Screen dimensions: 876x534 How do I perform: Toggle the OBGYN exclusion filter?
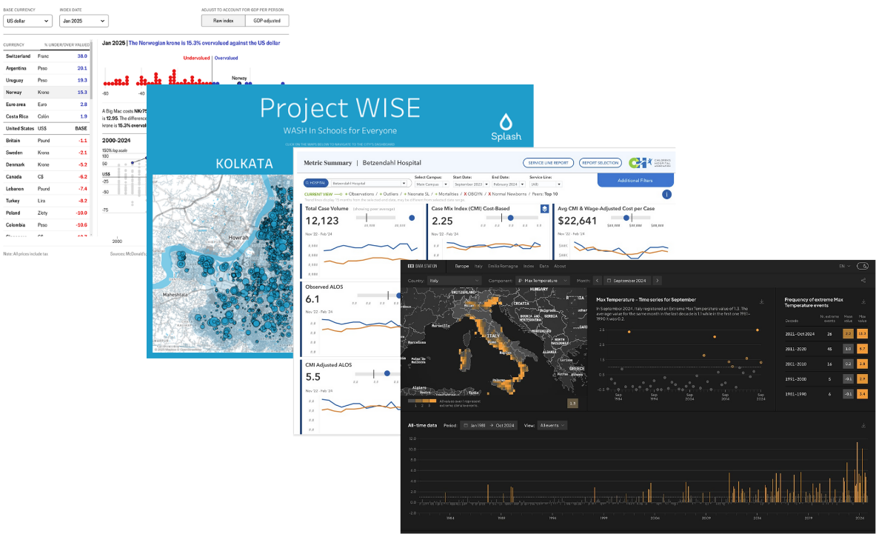pos(473,194)
